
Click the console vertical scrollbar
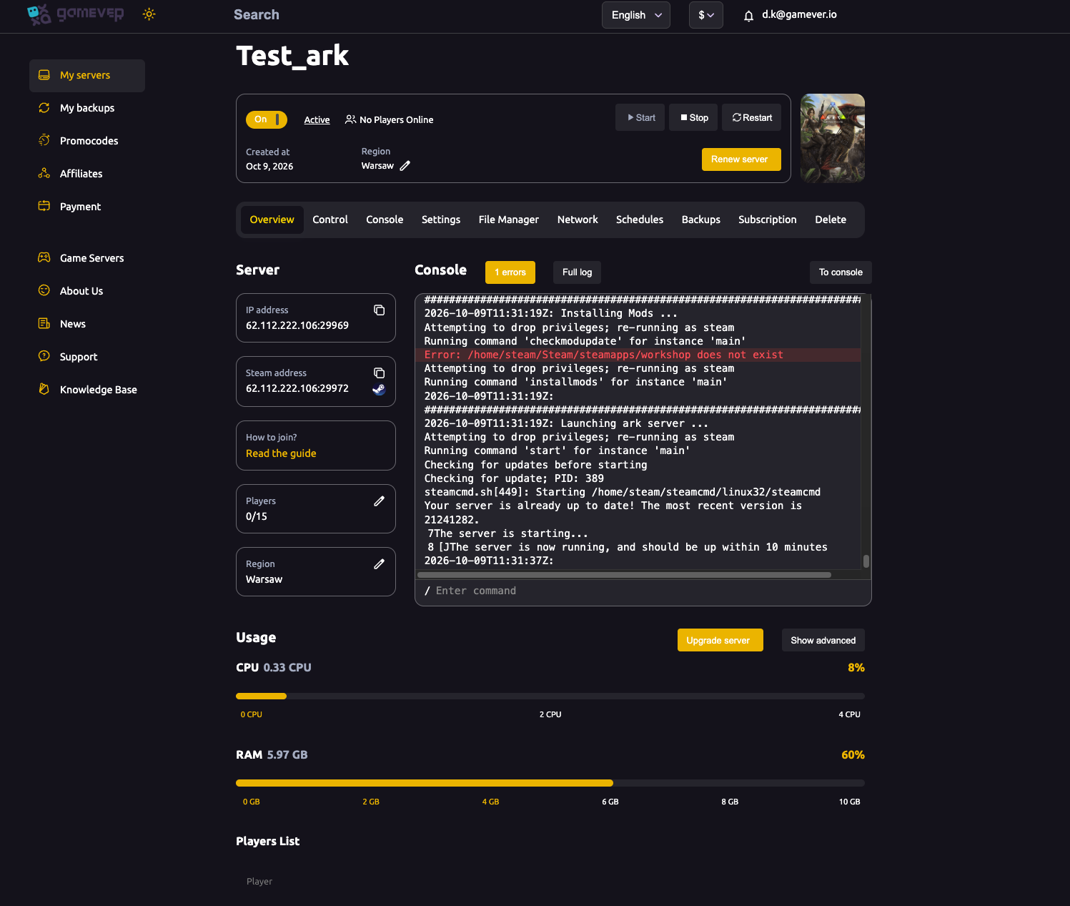(866, 561)
